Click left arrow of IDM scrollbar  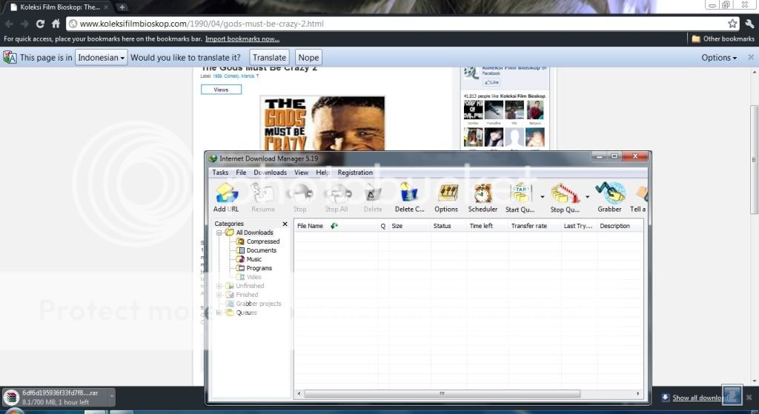coord(299,394)
